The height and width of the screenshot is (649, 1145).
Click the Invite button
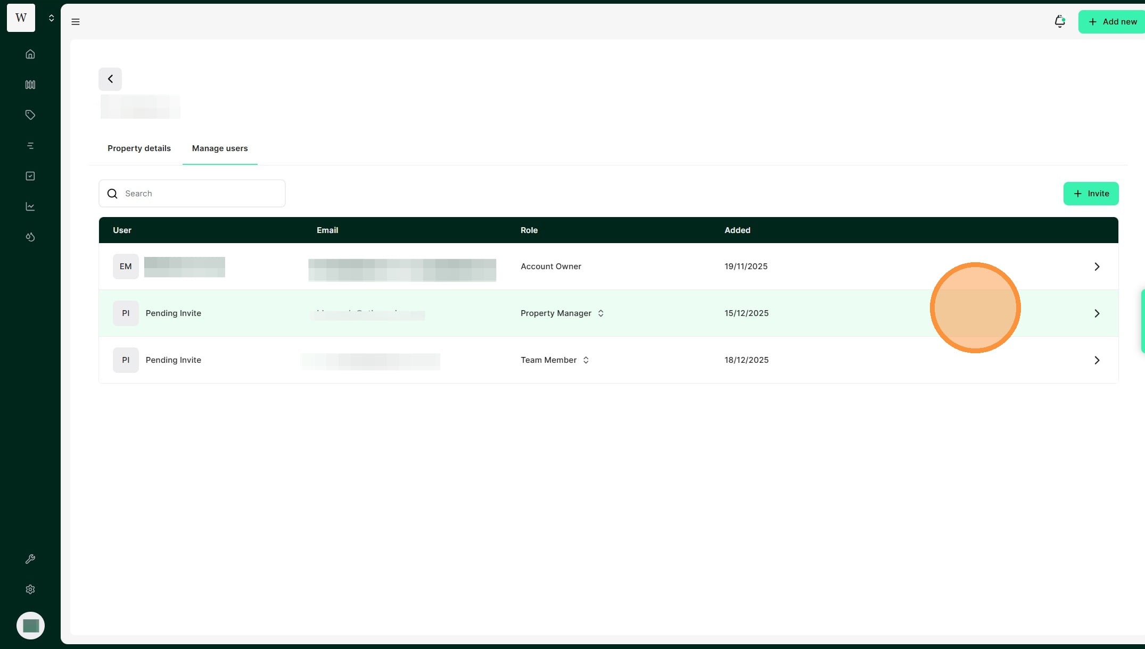pyautogui.click(x=1091, y=194)
